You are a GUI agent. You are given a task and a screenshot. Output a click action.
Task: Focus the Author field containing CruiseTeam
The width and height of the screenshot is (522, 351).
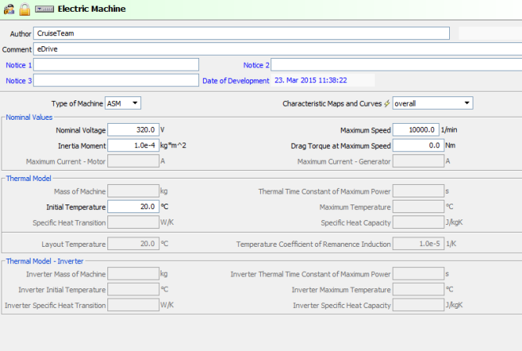(x=241, y=34)
